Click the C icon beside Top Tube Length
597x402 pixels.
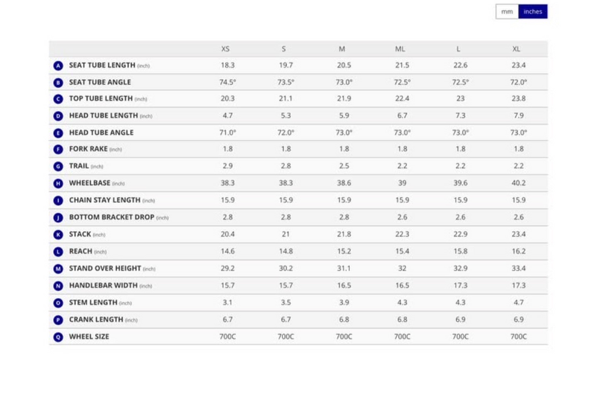point(59,99)
